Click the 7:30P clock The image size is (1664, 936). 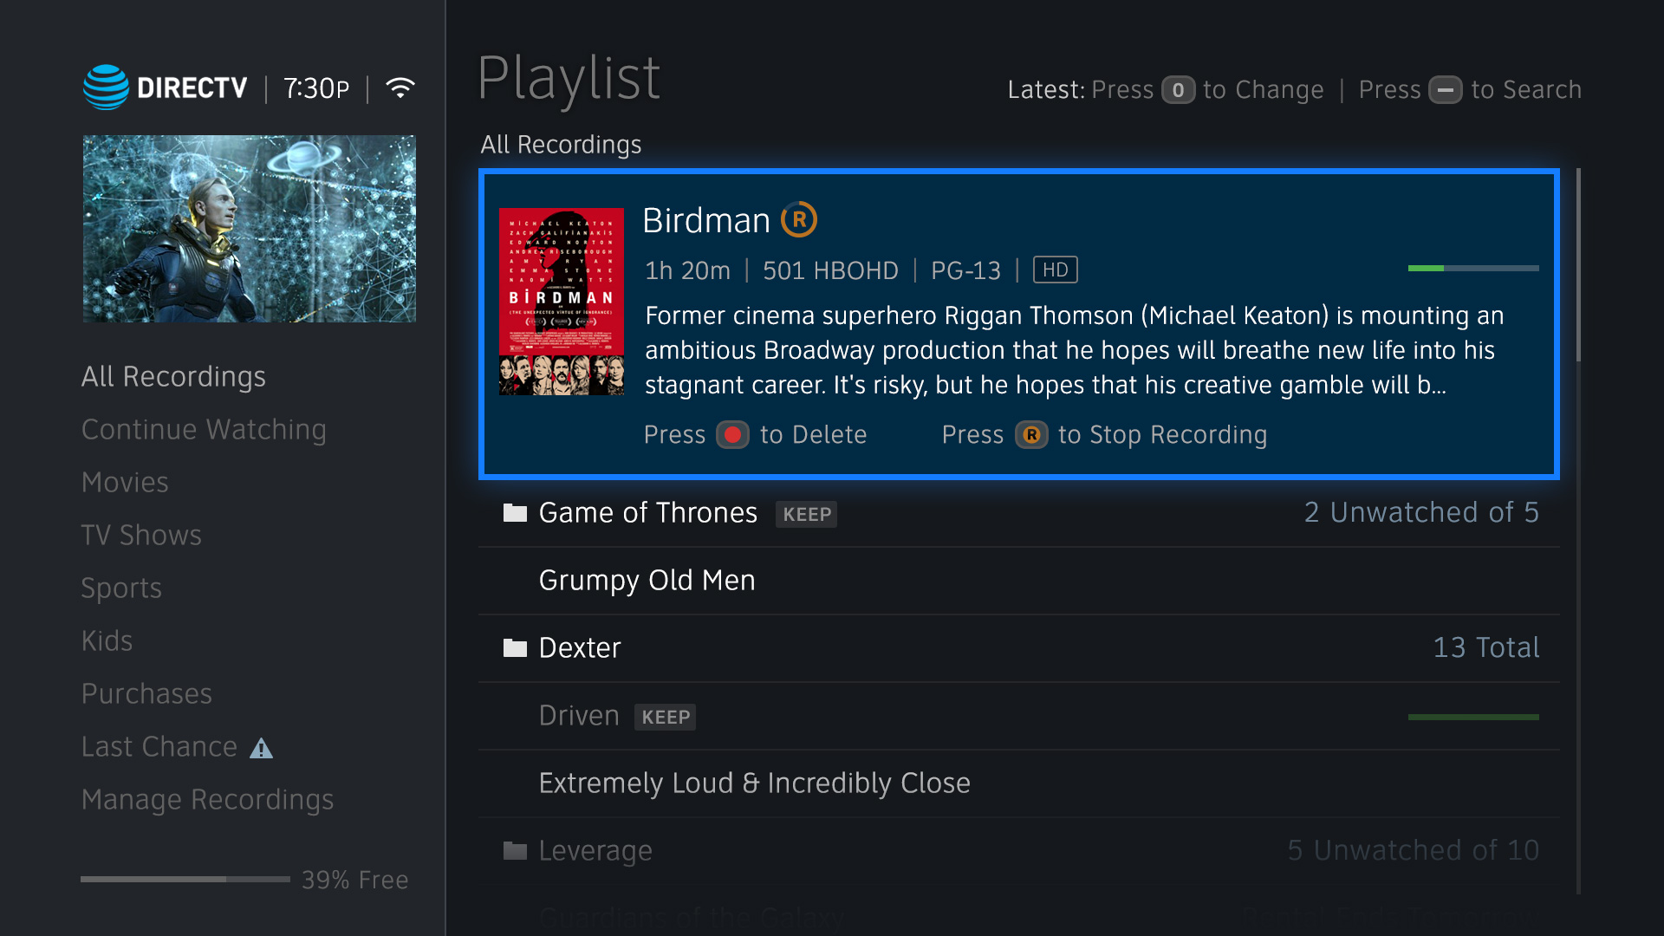coord(316,88)
